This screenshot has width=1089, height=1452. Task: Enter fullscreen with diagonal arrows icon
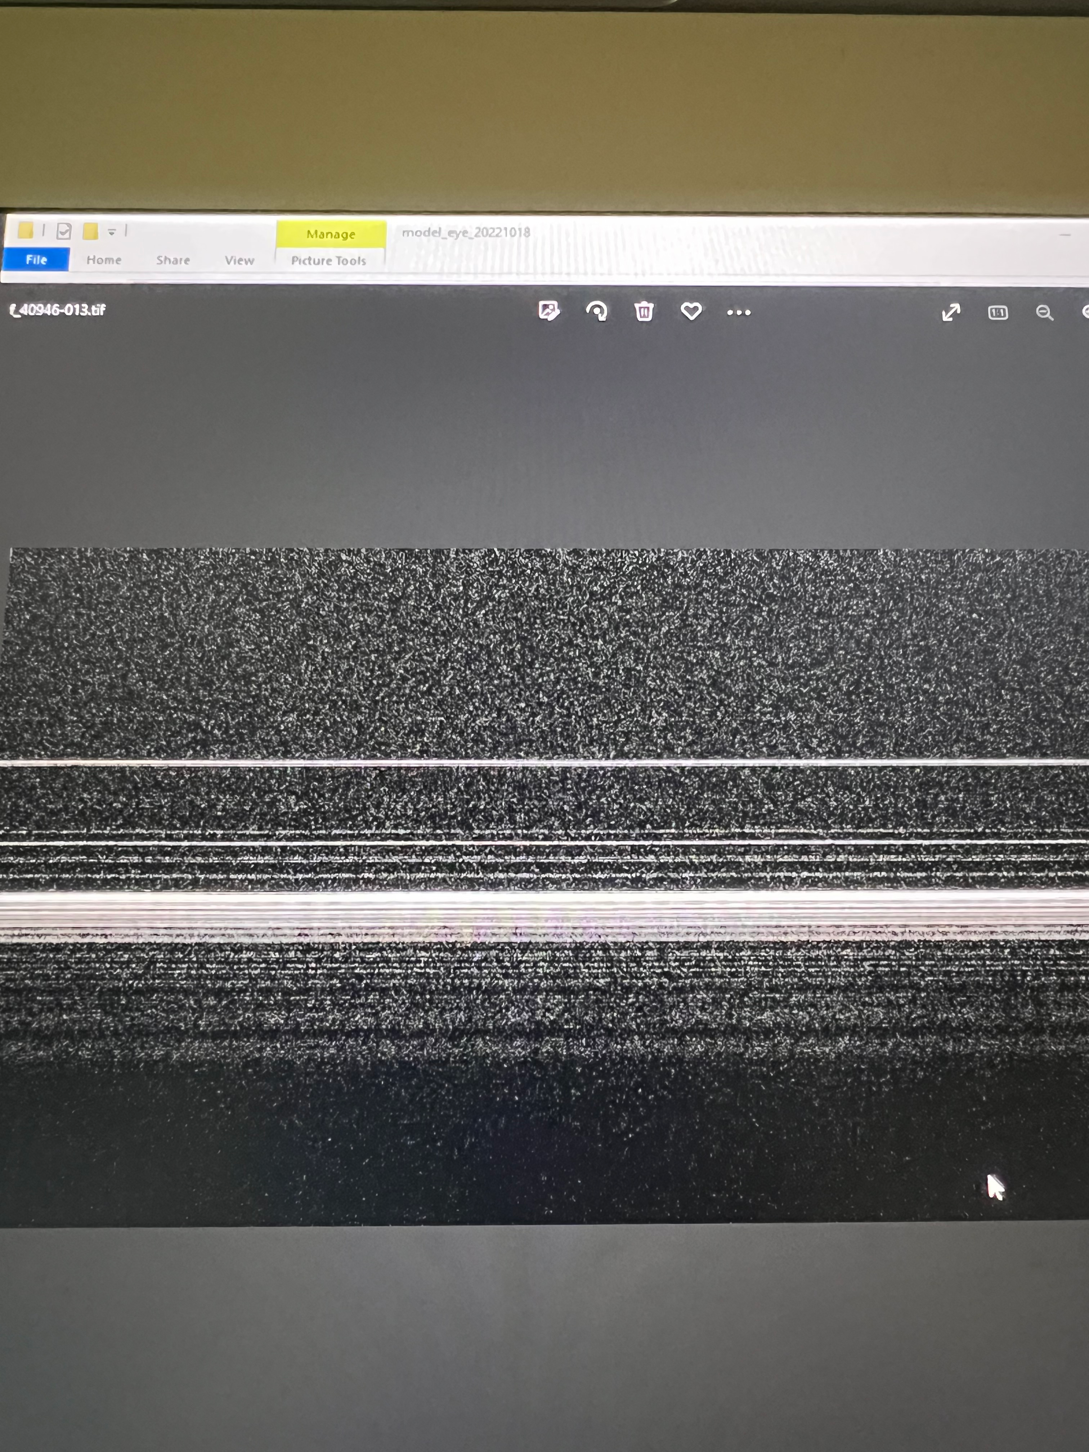950,313
